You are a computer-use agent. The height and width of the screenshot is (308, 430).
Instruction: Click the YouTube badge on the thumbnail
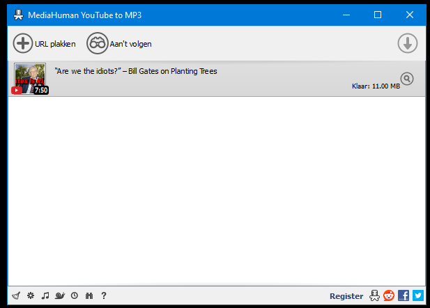[x=17, y=90]
